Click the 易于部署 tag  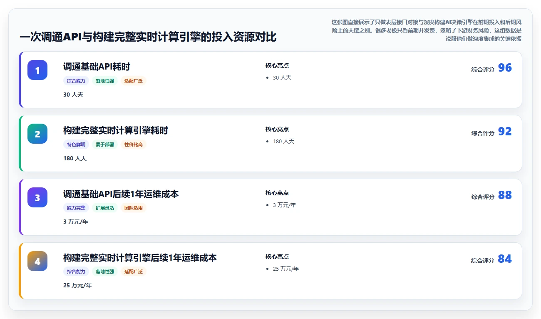[105, 145]
